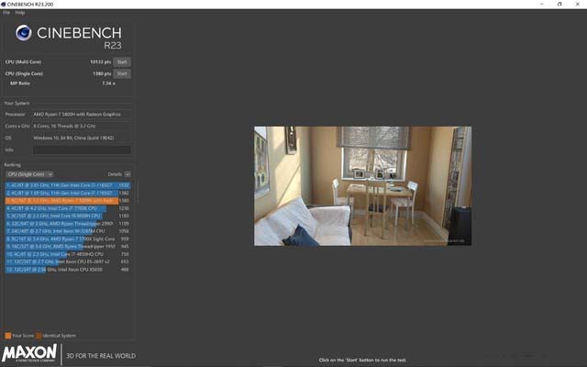Open the Help menu
587x367 pixels.
click(20, 12)
